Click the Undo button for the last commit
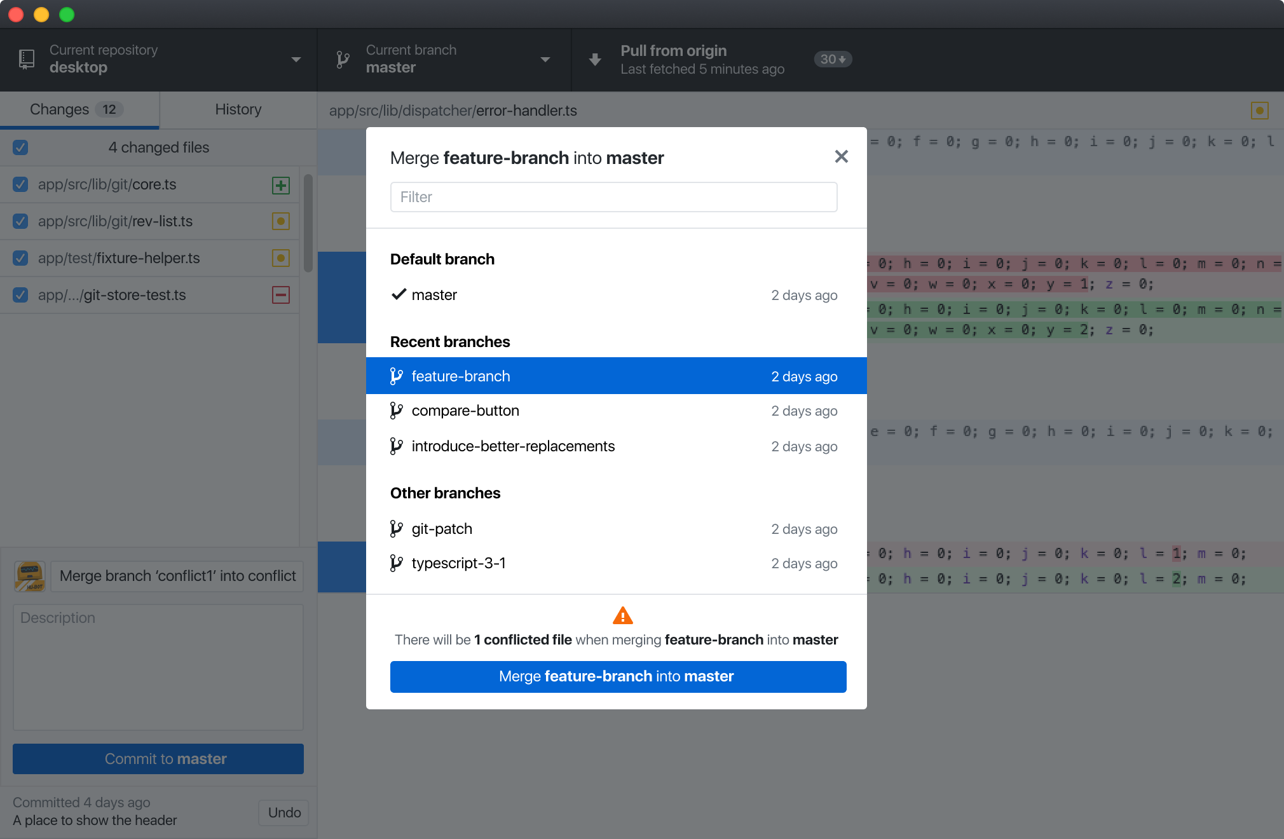 [x=283, y=812]
